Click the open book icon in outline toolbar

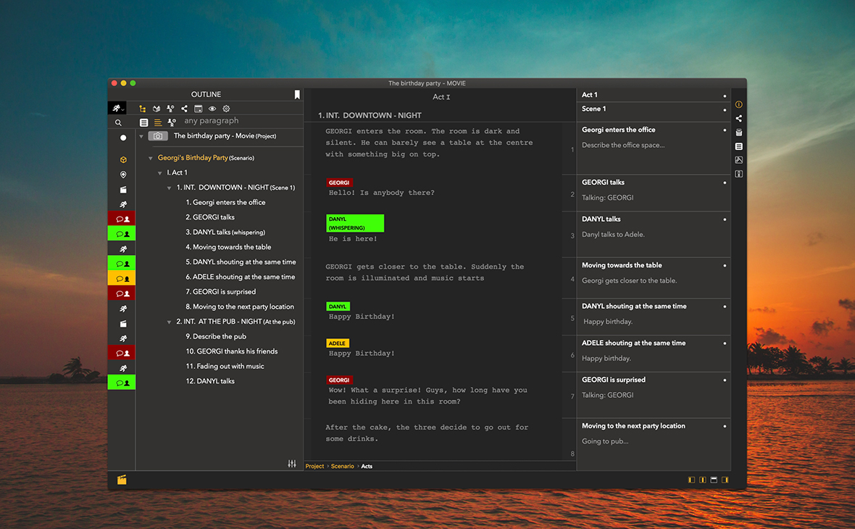157,109
